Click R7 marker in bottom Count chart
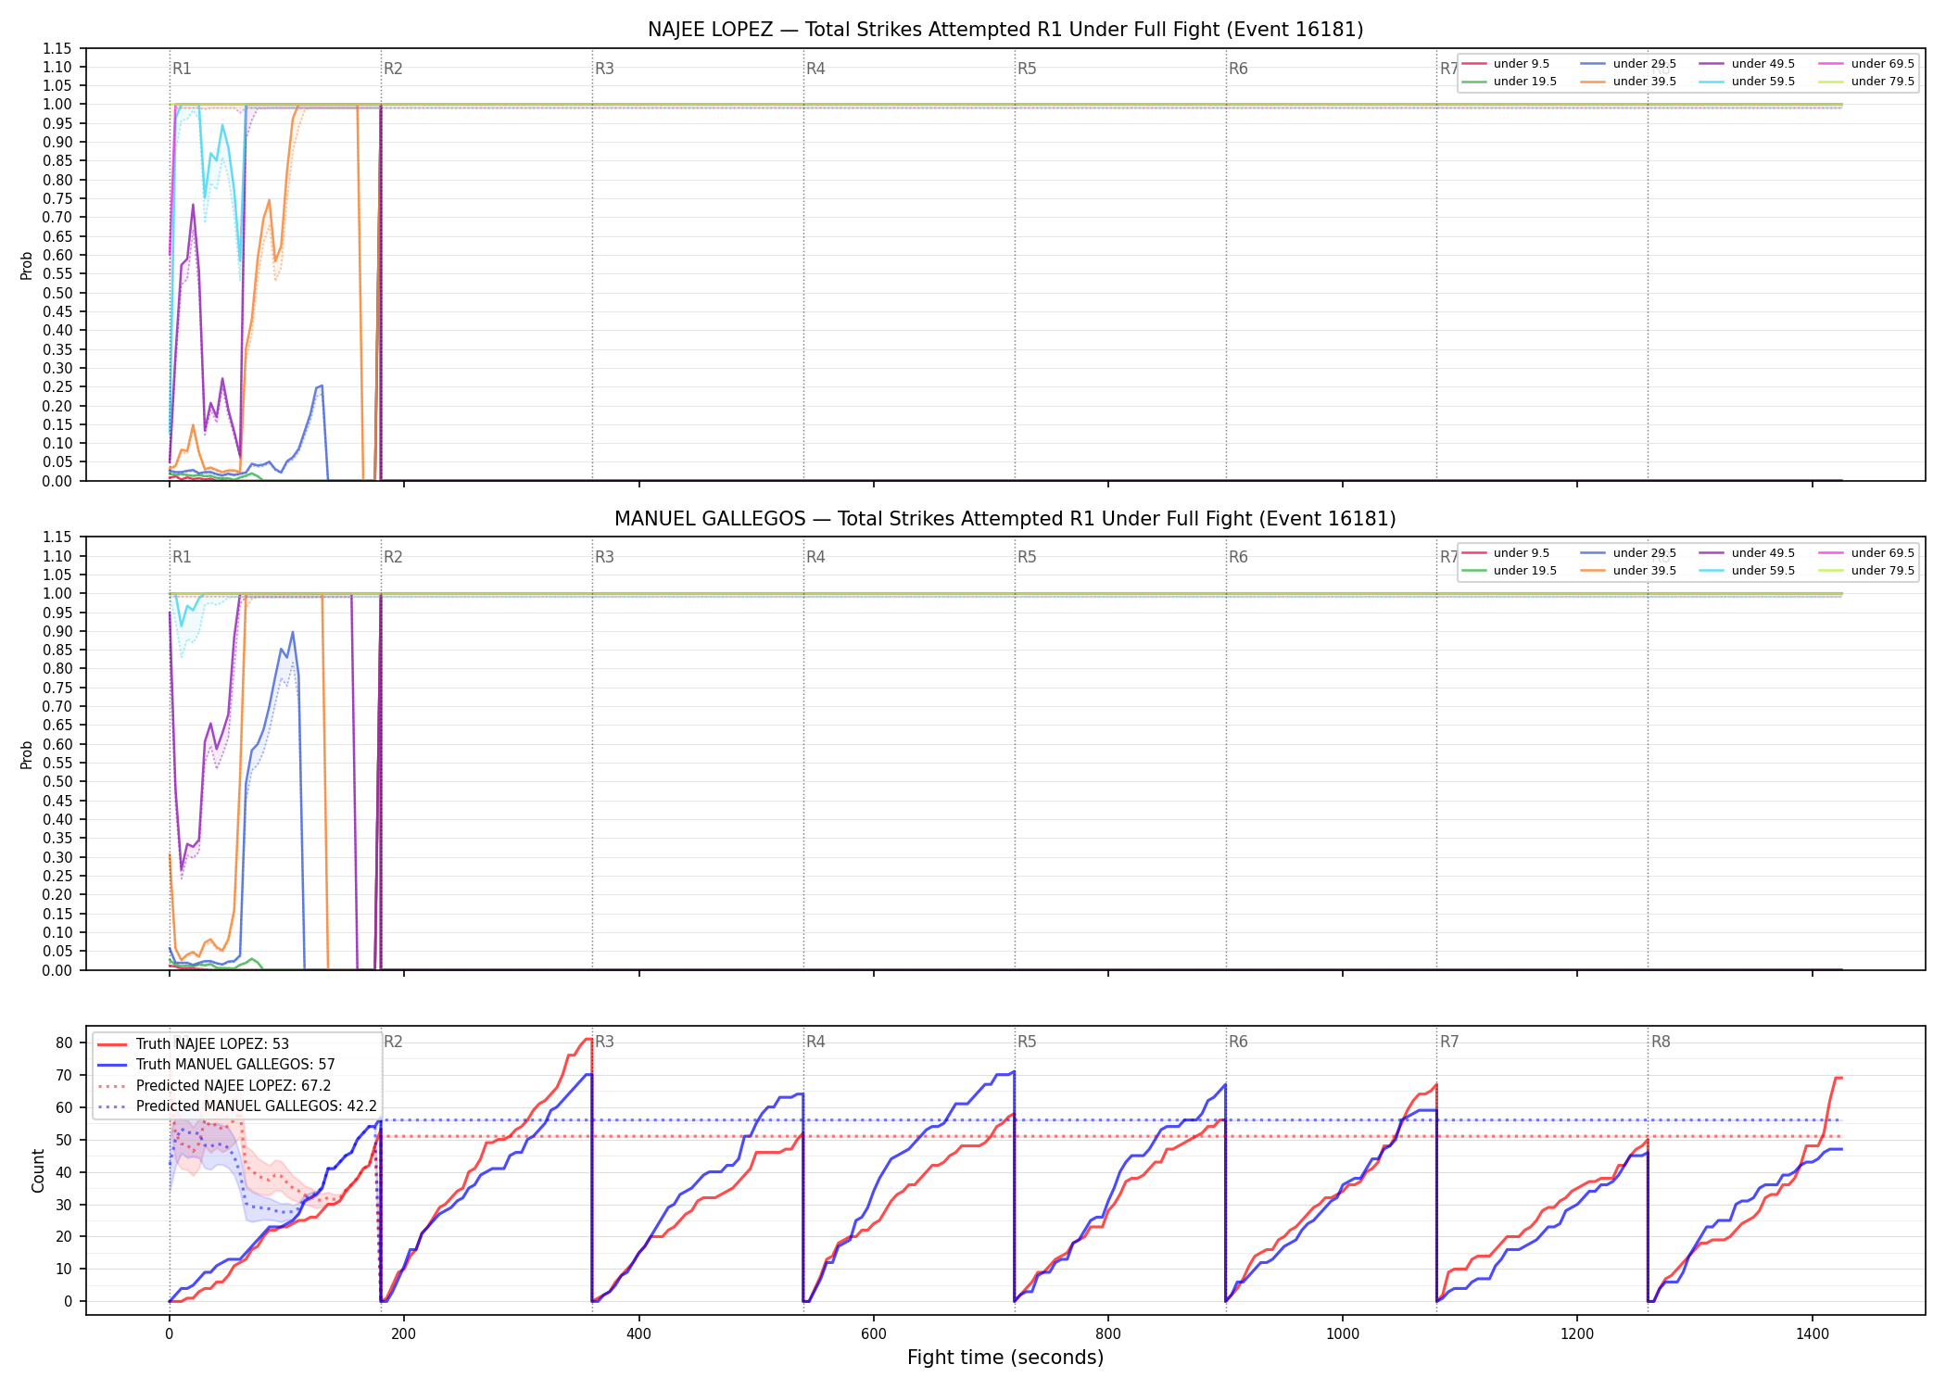 coord(1449,1042)
